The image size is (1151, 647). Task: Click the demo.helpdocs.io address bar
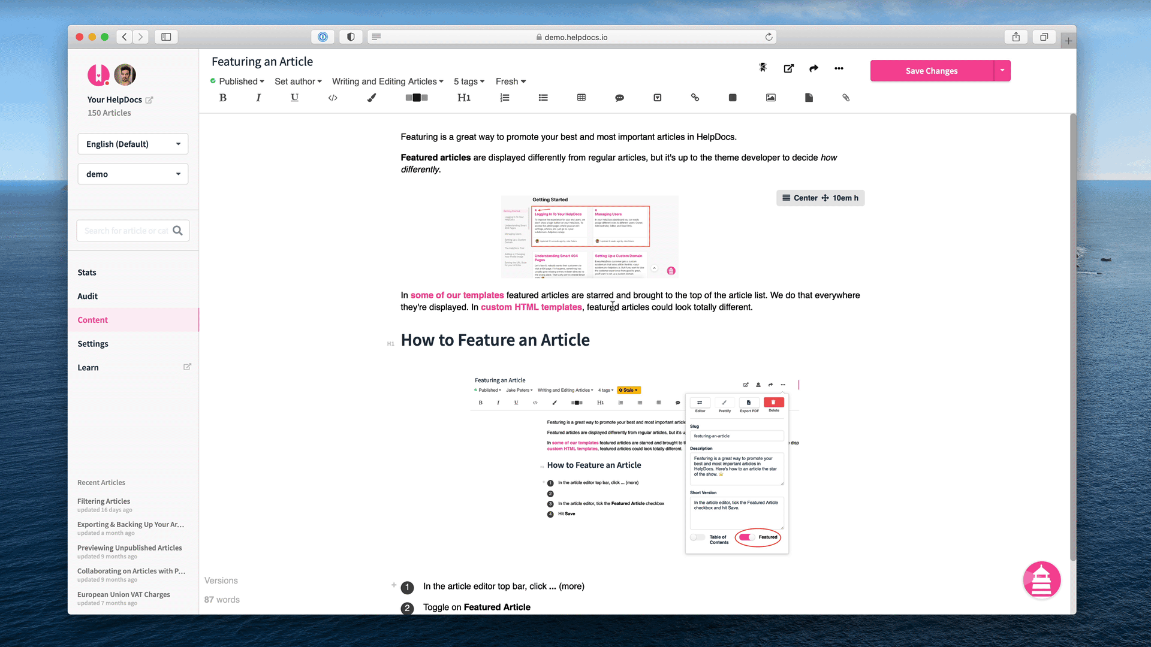point(572,37)
